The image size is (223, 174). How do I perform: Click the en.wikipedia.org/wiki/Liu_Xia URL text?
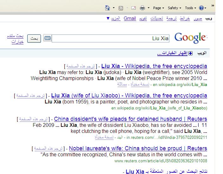180,85
